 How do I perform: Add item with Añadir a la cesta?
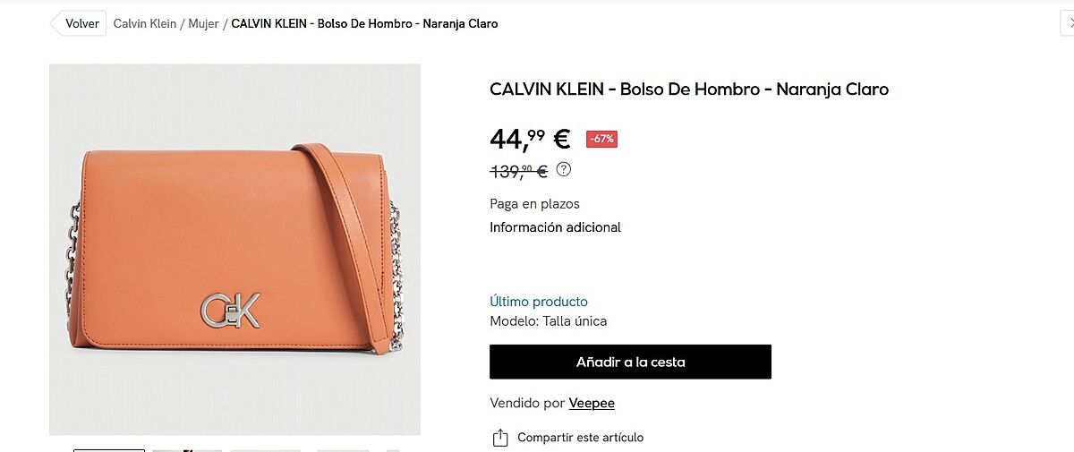630,362
